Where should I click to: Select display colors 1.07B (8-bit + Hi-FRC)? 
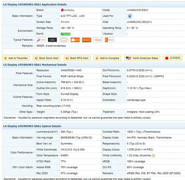pyautogui.click(x=140, y=150)
